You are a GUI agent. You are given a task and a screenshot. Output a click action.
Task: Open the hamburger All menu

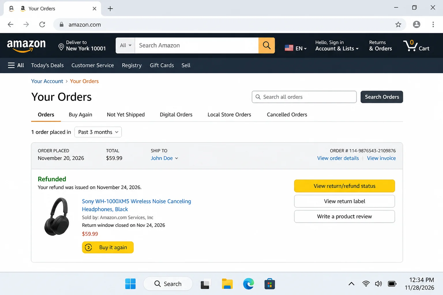tap(16, 65)
